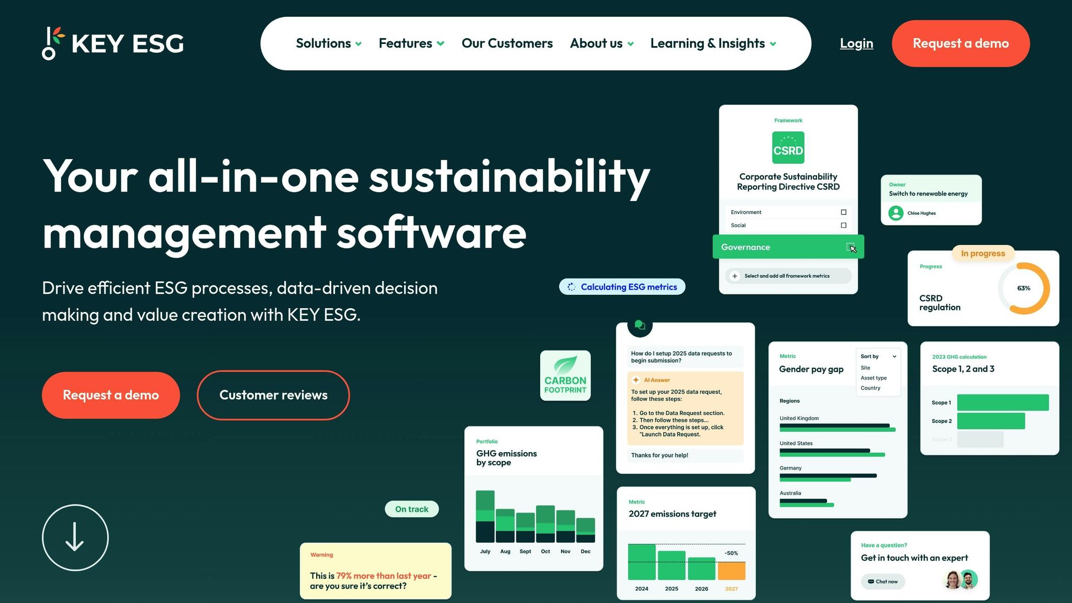Image resolution: width=1072 pixels, height=603 pixels.
Task: Click the chat bubble icon above AI answer
Action: [639, 325]
